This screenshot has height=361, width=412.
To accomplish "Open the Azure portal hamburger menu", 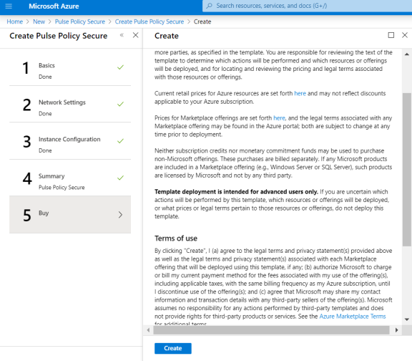I will (9, 6).
